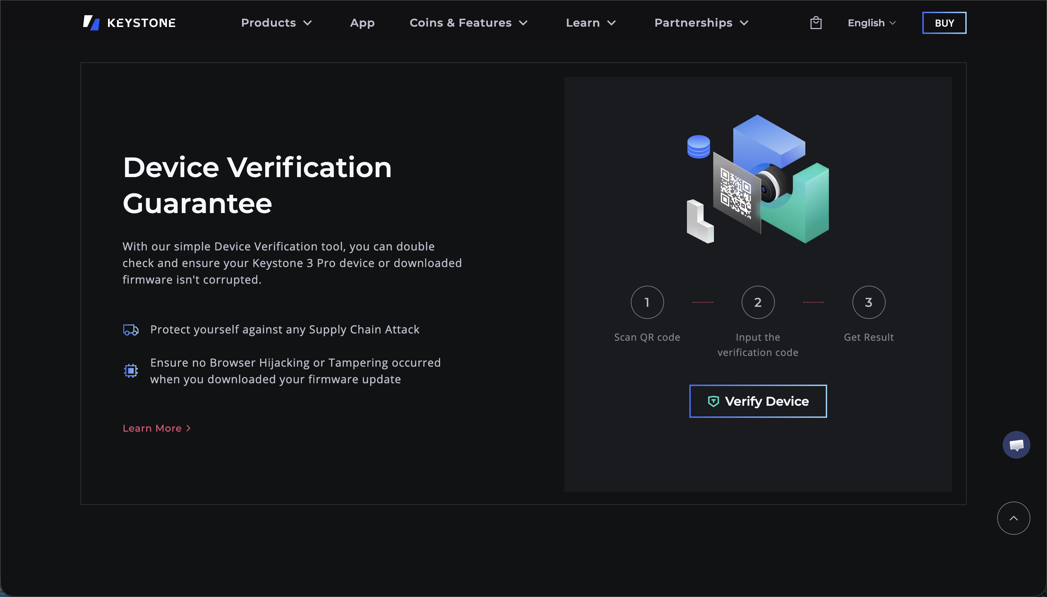Click the paragraph about Keystone 3 Pro device

(292, 263)
